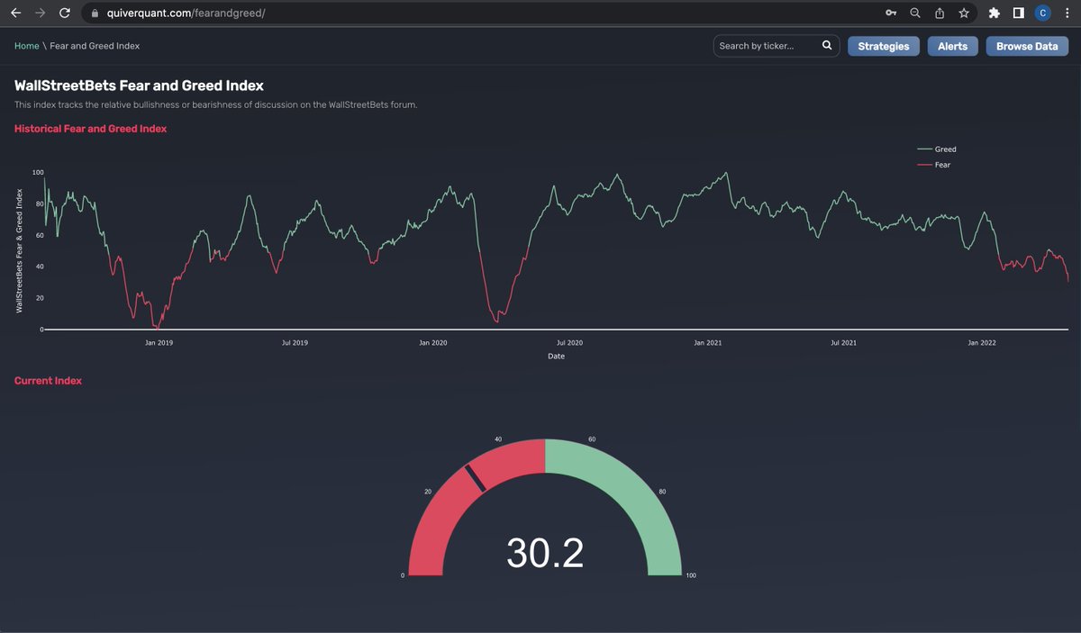The width and height of the screenshot is (1081, 633).
Task: Open the Chrome profile avatar C
Action: click(x=1042, y=13)
